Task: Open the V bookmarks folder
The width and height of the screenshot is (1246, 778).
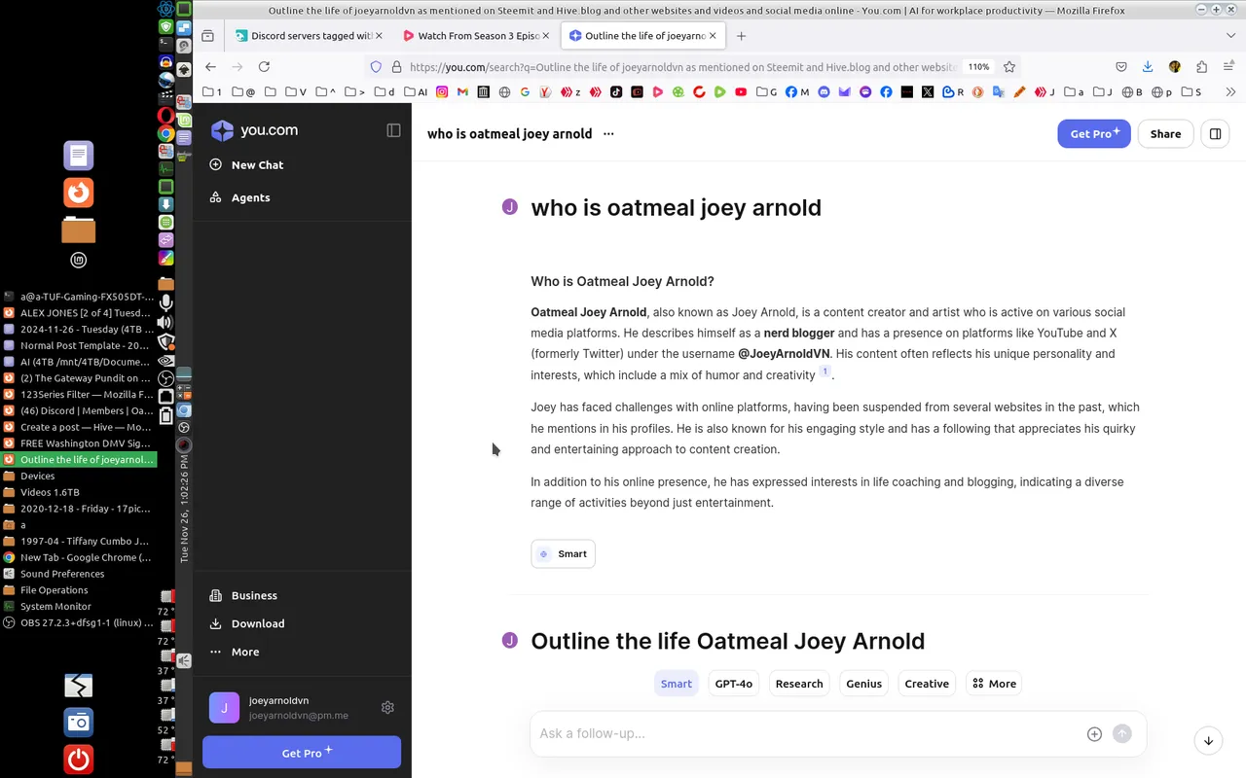Action: [x=296, y=92]
